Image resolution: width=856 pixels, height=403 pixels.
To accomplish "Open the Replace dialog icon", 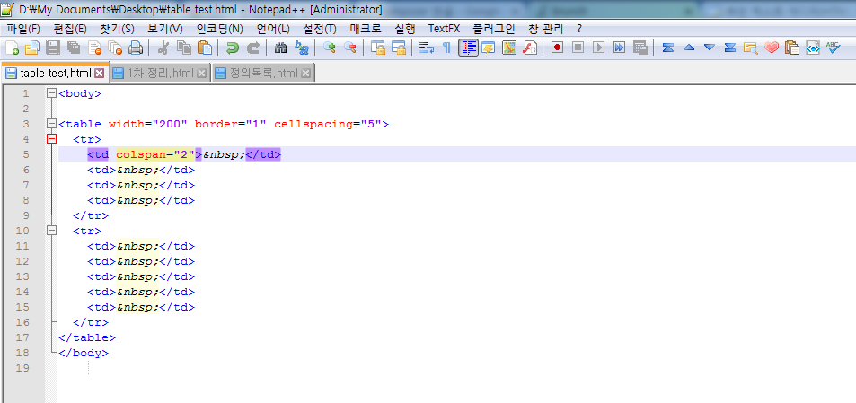I will (x=301, y=48).
